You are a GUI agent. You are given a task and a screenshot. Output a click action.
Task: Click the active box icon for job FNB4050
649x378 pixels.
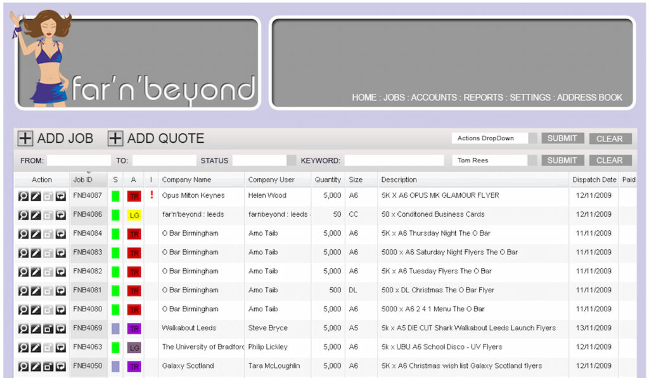(x=48, y=367)
